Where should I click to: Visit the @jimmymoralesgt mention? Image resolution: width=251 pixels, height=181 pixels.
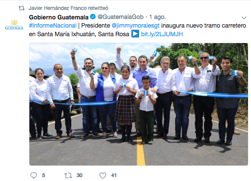(136, 25)
